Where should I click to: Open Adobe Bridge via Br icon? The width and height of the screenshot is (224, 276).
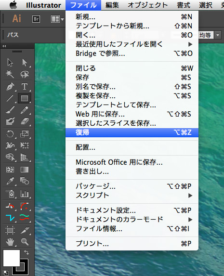tap(36, 19)
